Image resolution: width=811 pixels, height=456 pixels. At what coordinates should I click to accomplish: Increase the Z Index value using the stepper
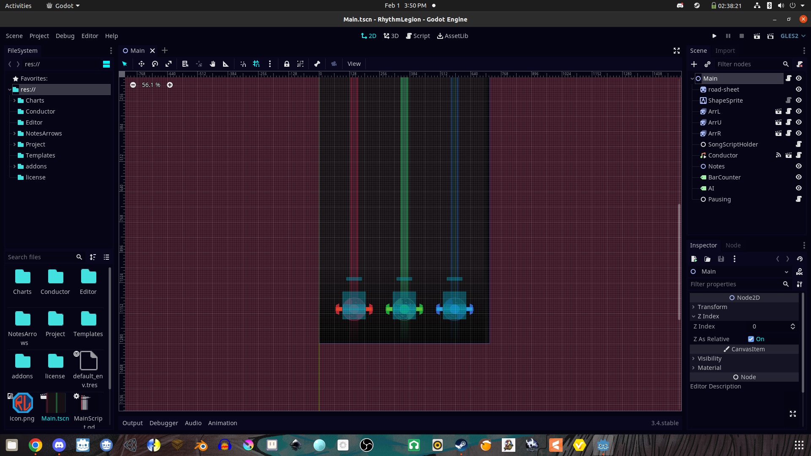click(x=792, y=324)
